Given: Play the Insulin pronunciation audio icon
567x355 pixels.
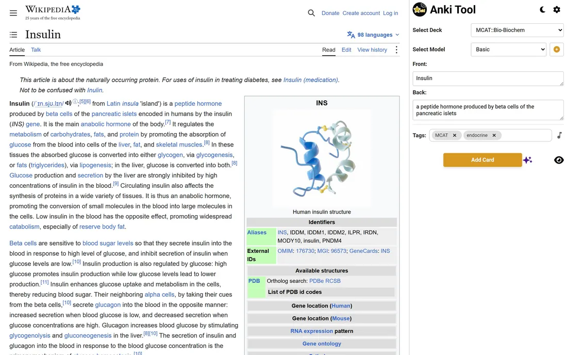Looking at the screenshot, I should coord(68,103).
